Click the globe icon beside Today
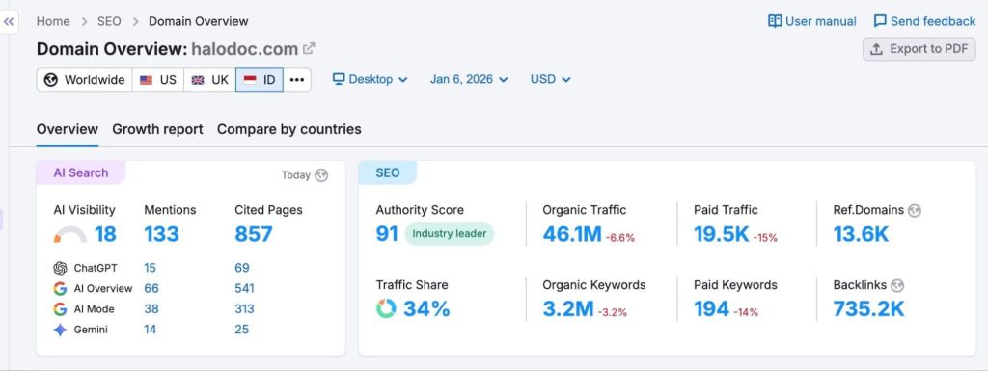The image size is (988, 371). pyautogui.click(x=321, y=175)
